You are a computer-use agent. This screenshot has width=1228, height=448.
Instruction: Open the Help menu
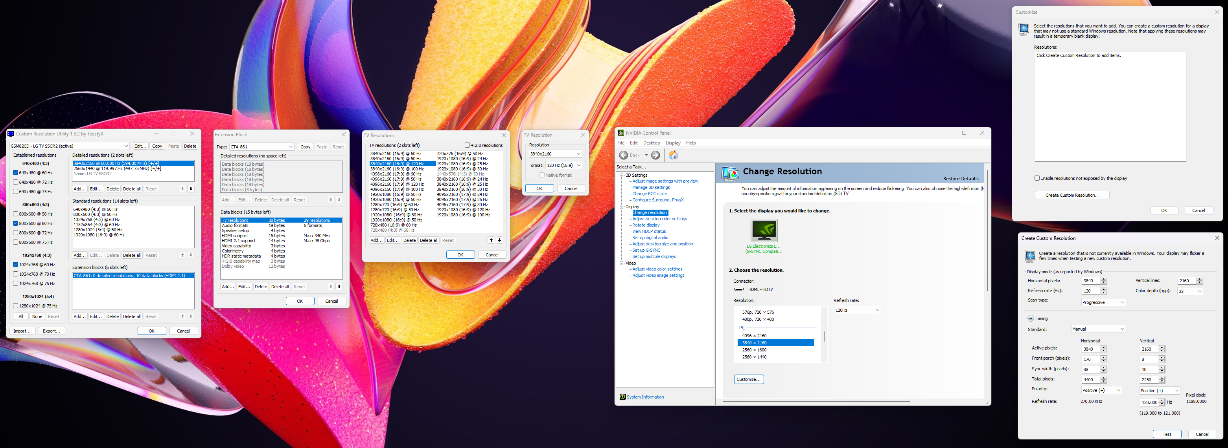pos(691,143)
